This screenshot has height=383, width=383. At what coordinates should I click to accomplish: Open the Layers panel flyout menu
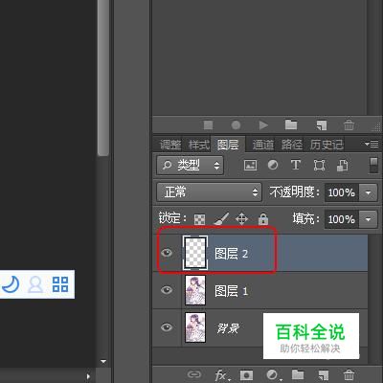point(372,144)
